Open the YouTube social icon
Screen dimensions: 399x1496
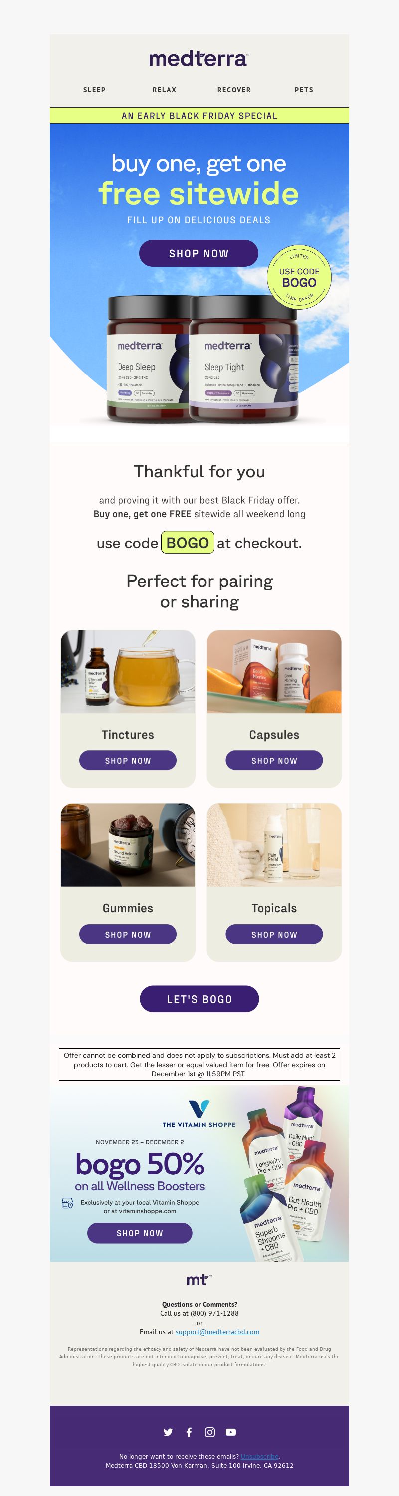tap(231, 1432)
